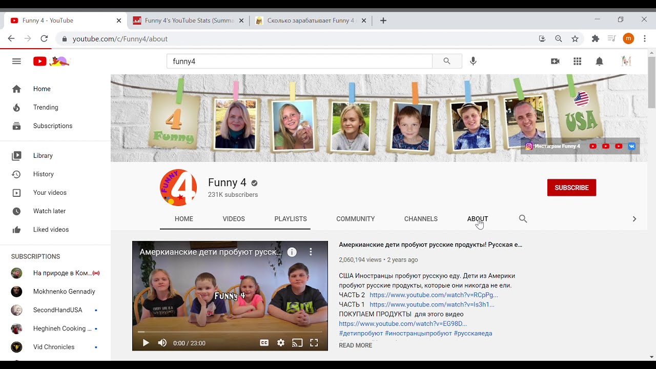Open the VIDEOS channel tab
Viewport: 656px width, 369px height.
coord(234,219)
